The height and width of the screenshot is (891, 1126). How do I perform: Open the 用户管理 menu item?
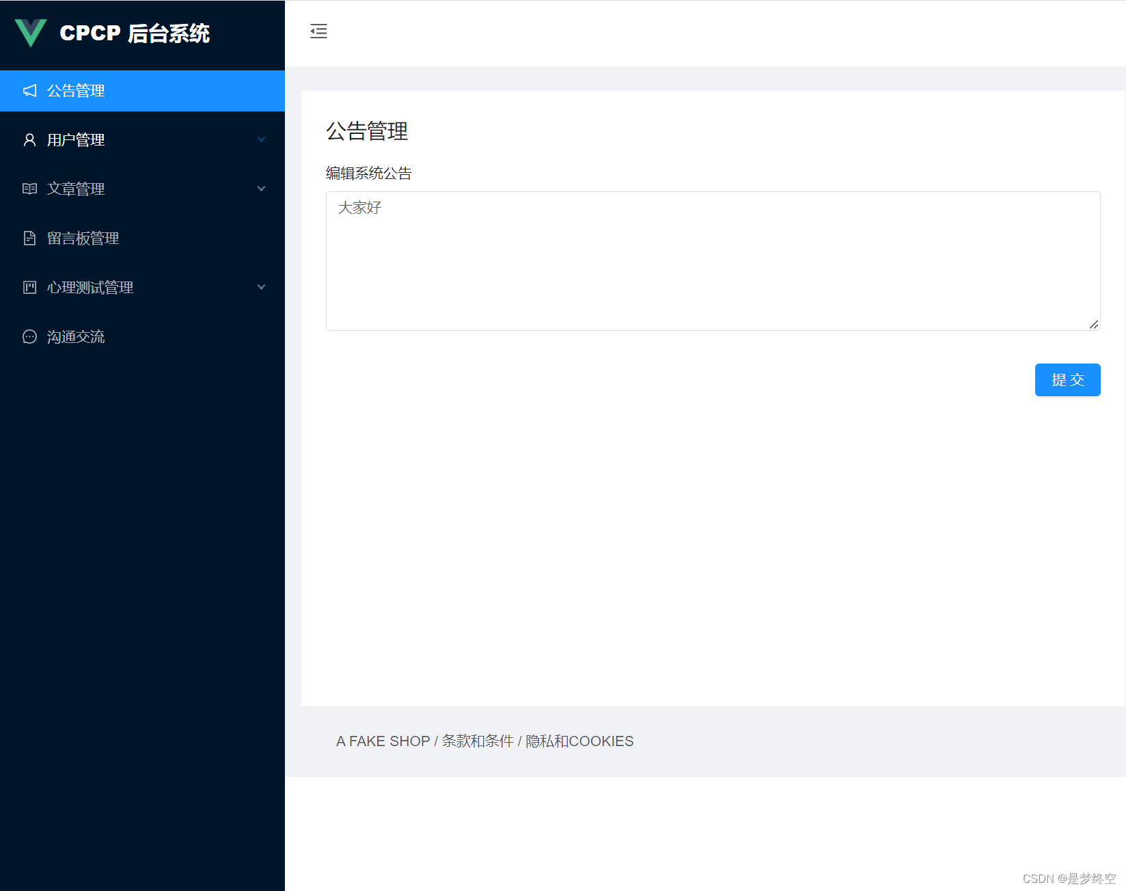point(142,140)
